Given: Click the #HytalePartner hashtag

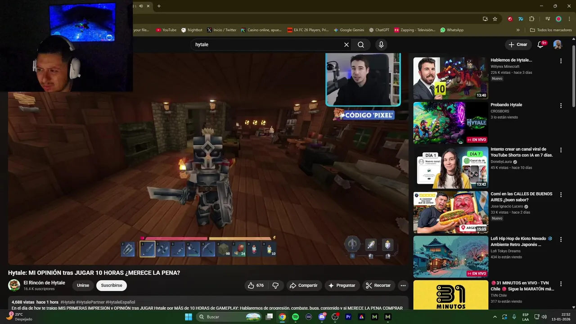Looking at the screenshot, I should pos(90,302).
